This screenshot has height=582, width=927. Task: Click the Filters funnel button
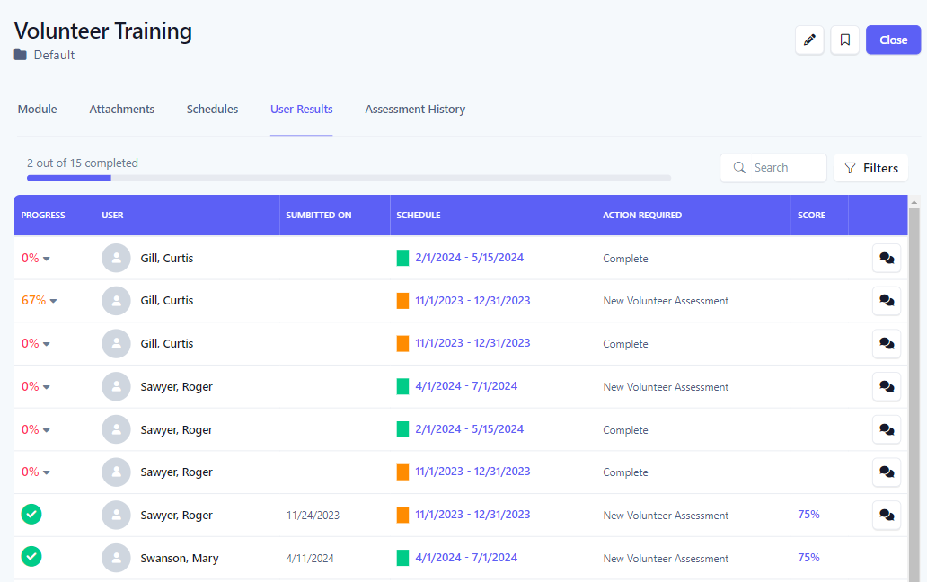tap(870, 168)
